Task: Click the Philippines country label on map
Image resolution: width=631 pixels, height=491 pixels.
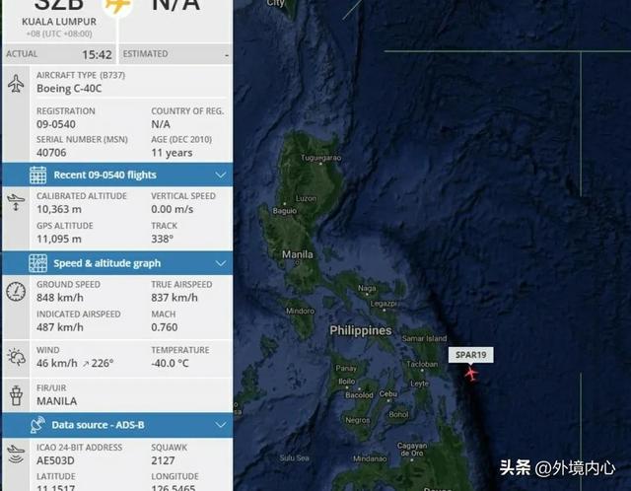Action: pyautogui.click(x=361, y=330)
